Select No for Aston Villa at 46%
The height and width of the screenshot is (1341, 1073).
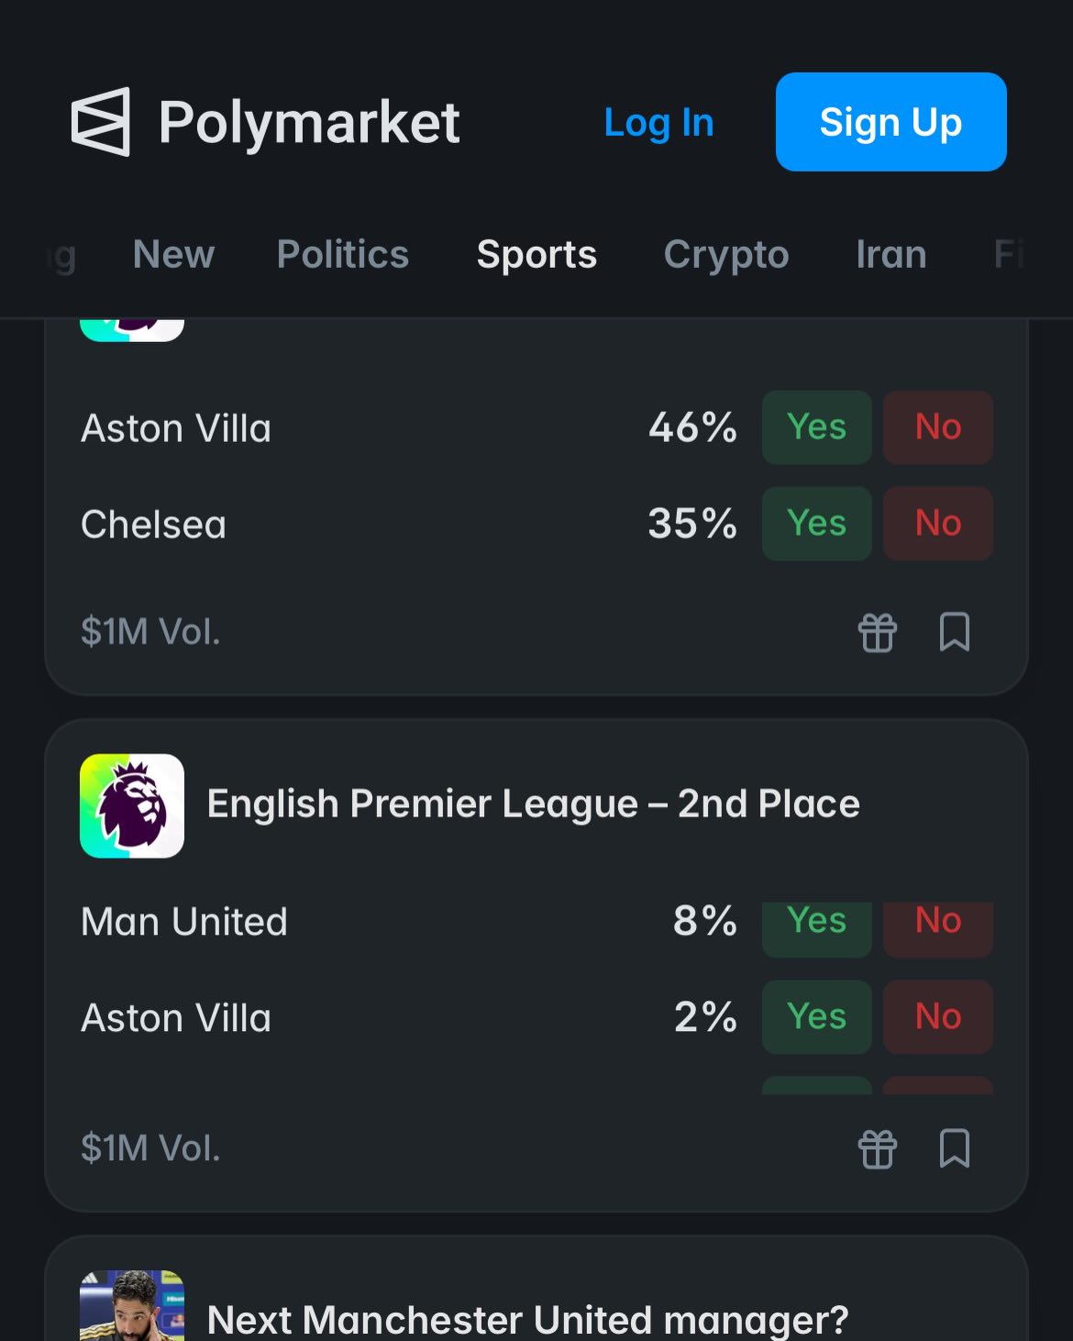tap(937, 427)
